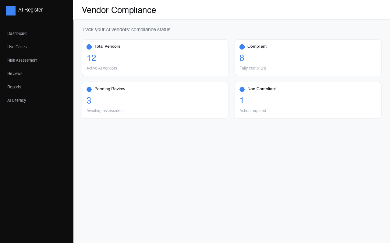Click the Vendor Compliance page title
The width and height of the screenshot is (390, 243).
(119, 10)
